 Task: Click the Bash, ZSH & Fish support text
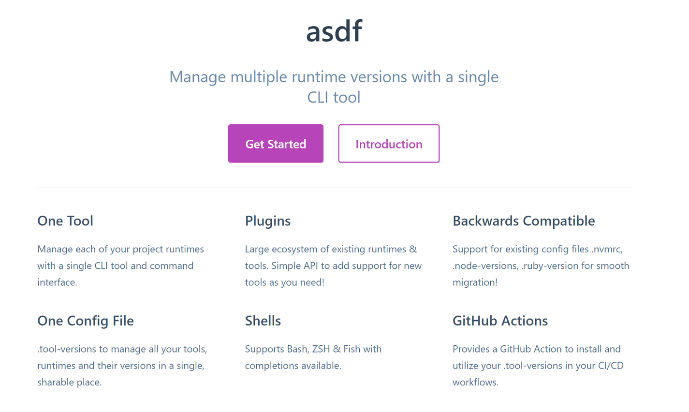pyautogui.click(x=313, y=357)
